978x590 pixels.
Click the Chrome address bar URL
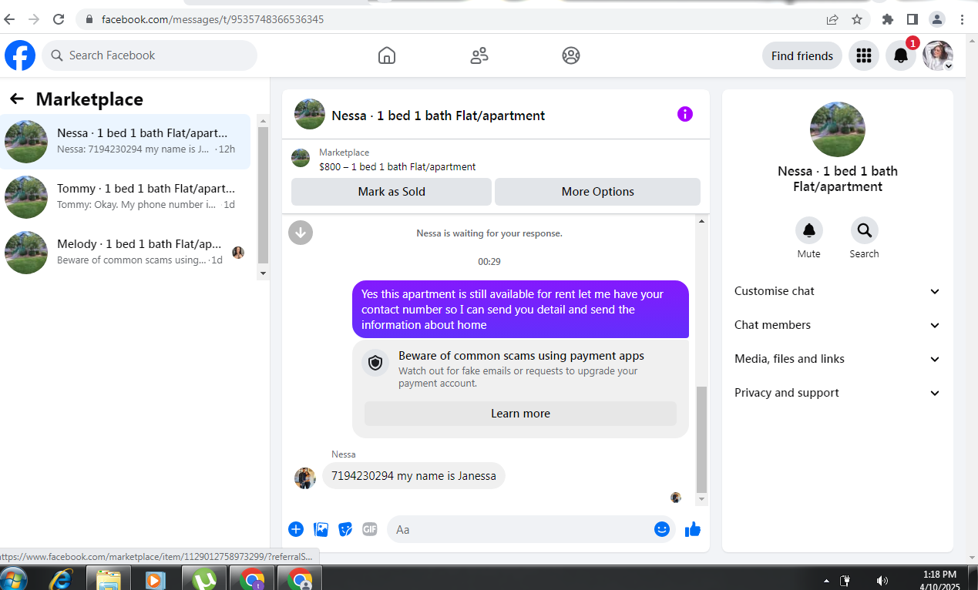(213, 19)
